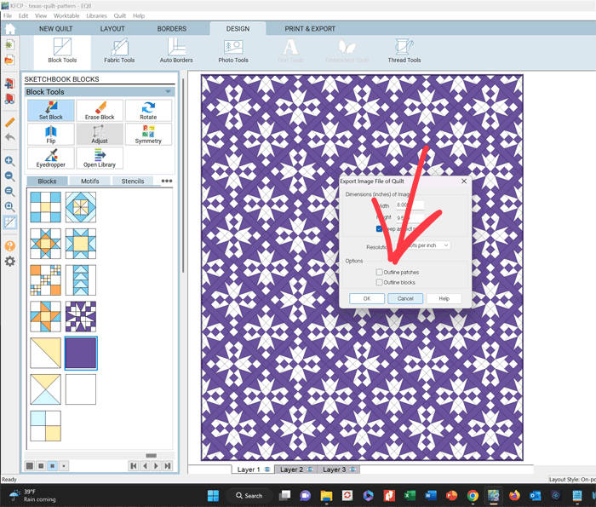Switch to the Motifs tab

(89, 181)
